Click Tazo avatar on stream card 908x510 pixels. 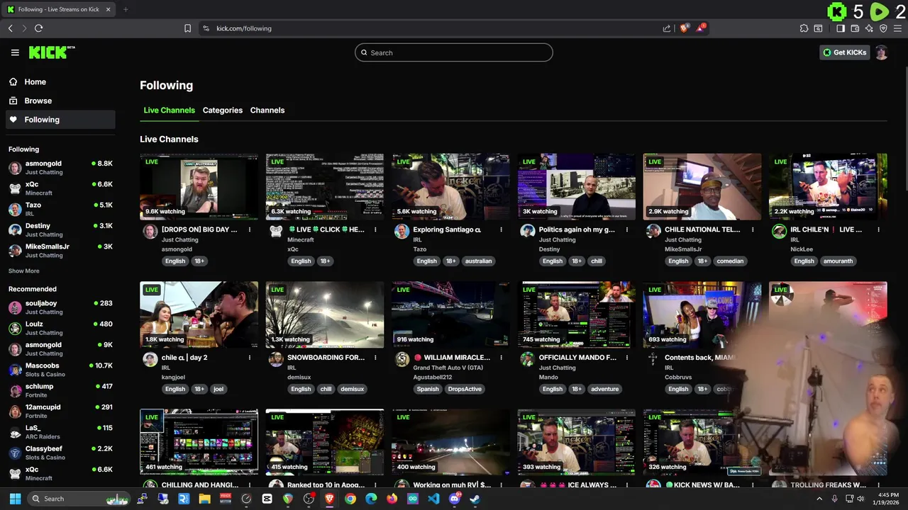click(x=402, y=231)
